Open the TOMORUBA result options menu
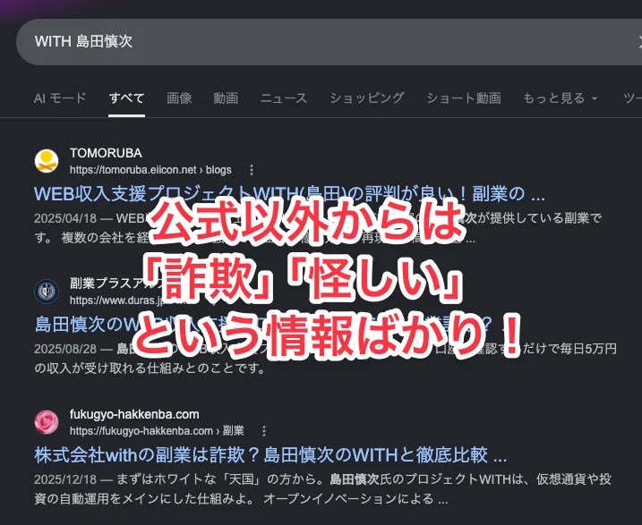 tap(252, 170)
